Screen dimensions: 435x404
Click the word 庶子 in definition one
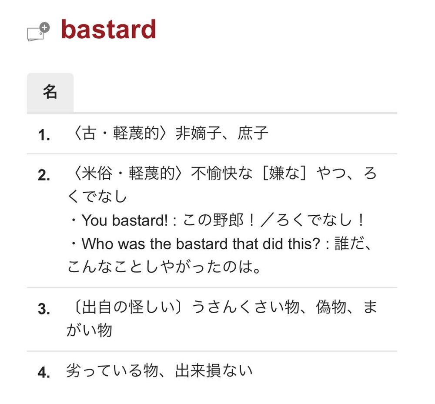[253, 133]
